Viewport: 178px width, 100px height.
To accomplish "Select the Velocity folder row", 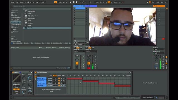I will pos(47,28).
